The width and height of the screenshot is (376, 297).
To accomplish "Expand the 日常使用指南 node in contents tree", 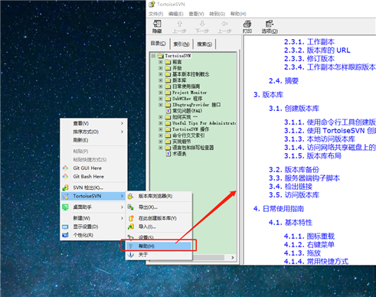I will pos(161,86).
